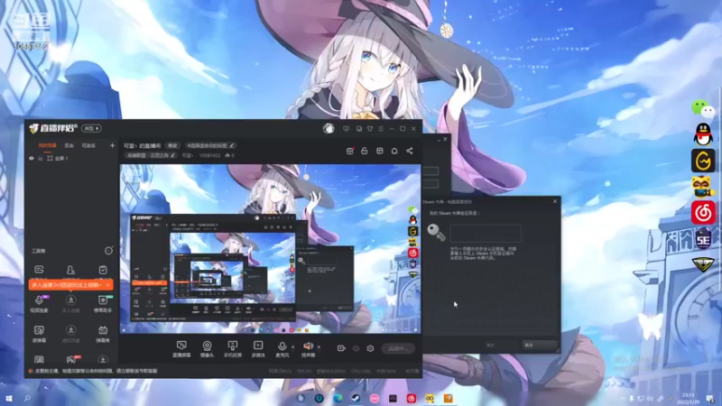Show hidden system tray icons chevron
Image resolution: width=722 pixels, height=406 pixels.
623,399
